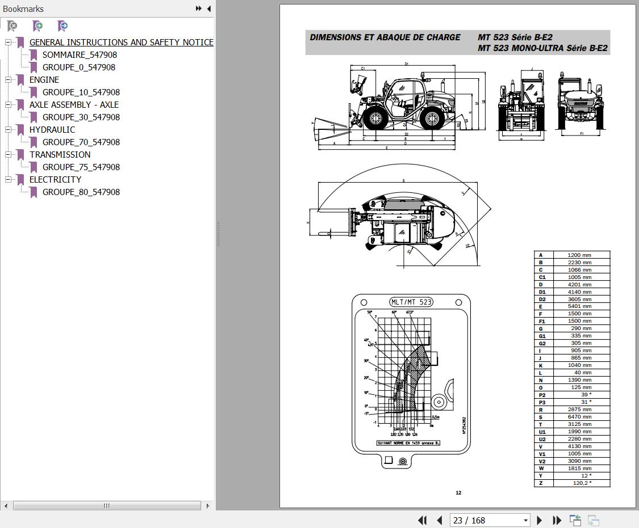The image size is (639, 528).
Task: Click bookmark icon beside GROUPE_75_547908
Action: [34, 167]
